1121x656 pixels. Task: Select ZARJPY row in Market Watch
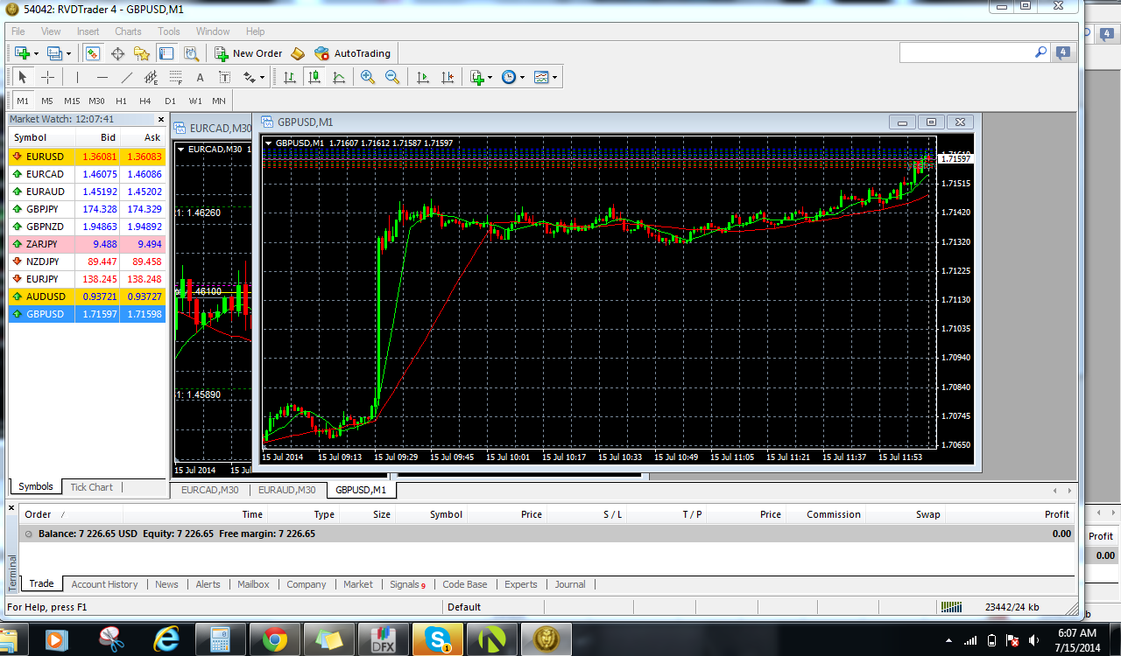coord(87,244)
